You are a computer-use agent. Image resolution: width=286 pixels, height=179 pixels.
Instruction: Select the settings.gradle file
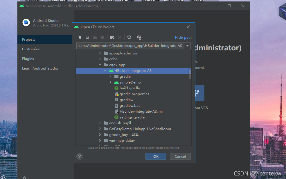tap(132, 117)
